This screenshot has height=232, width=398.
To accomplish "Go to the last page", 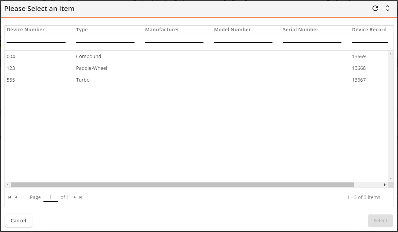I will (x=81, y=197).
